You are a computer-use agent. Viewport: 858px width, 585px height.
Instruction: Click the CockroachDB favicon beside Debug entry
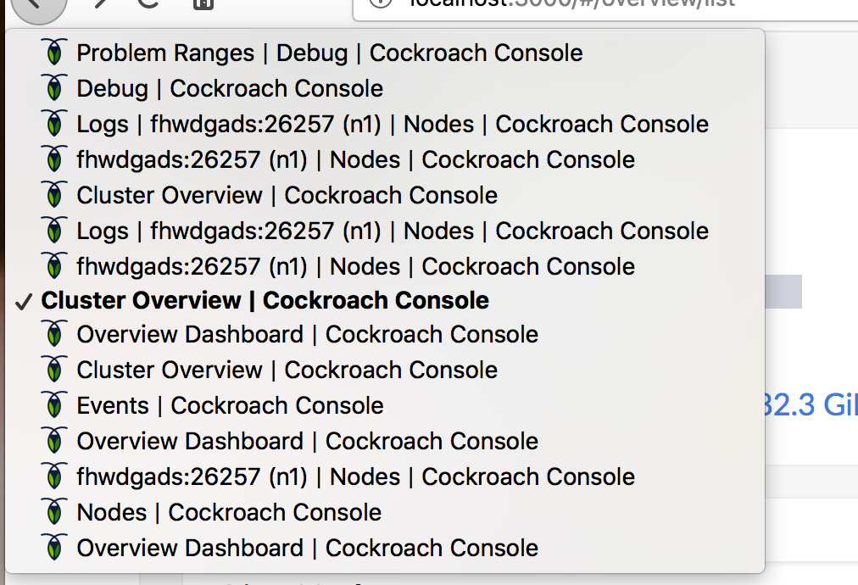coord(54,87)
